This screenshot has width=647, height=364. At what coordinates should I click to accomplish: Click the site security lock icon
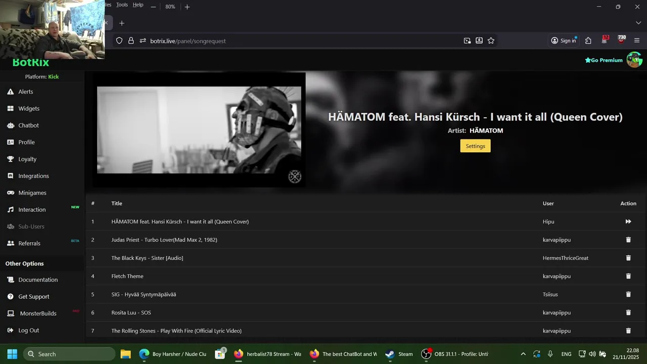(131, 41)
